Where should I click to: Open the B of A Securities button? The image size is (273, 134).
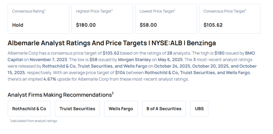[164, 108]
